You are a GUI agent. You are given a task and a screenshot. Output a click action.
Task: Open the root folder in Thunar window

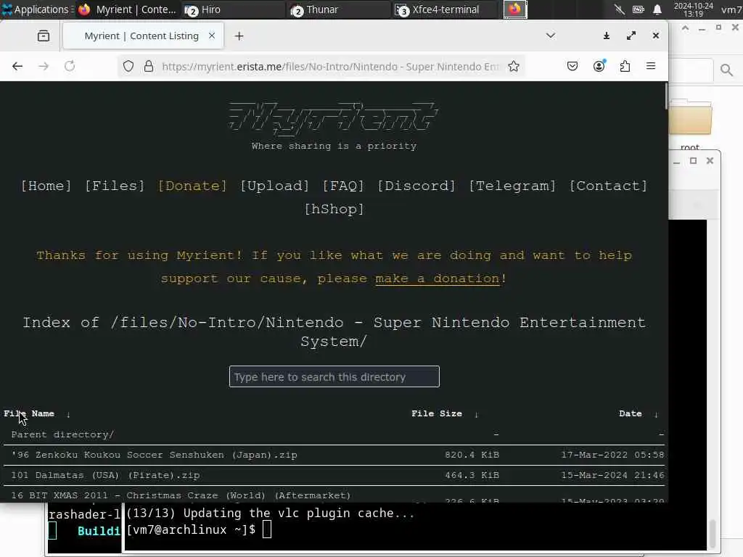click(690, 124)
